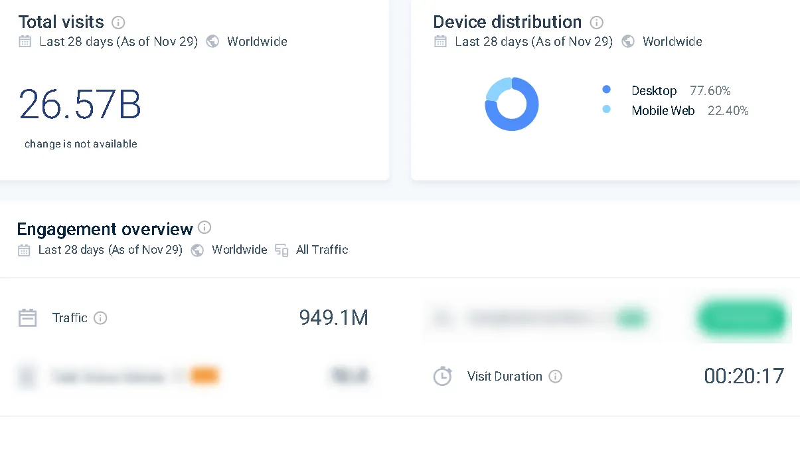800x457 pixels.
Task: Click the device distribution donut chart
Action: (512, 104)
